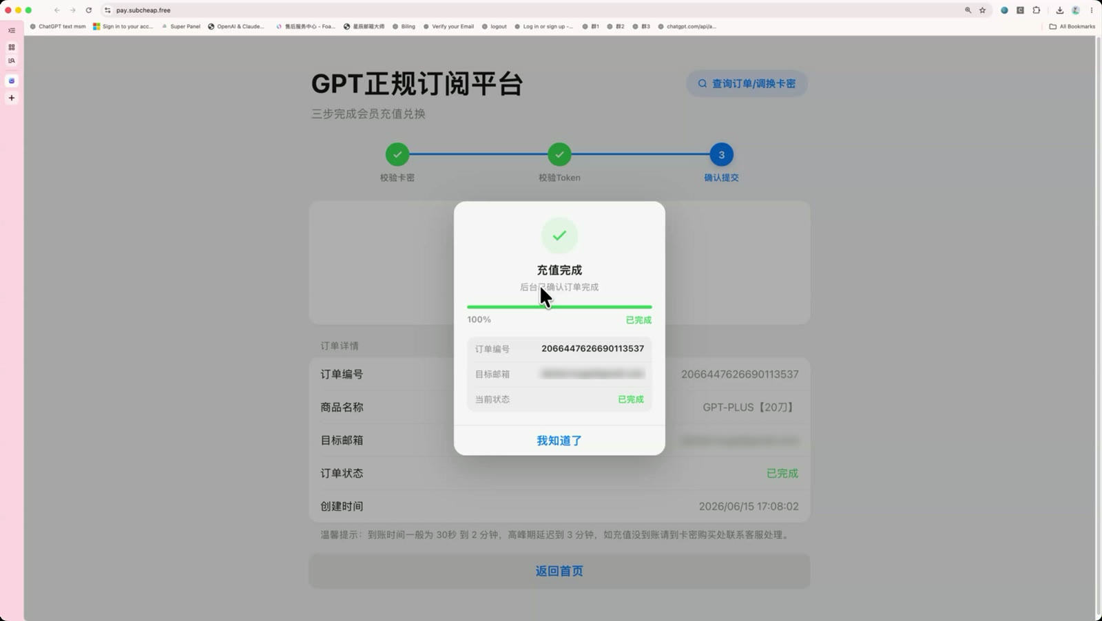The height and width of the screenshot is (621, 1102).
Task: Click the grid icon in the left sidebar
Action: click(x=12, y=48)
